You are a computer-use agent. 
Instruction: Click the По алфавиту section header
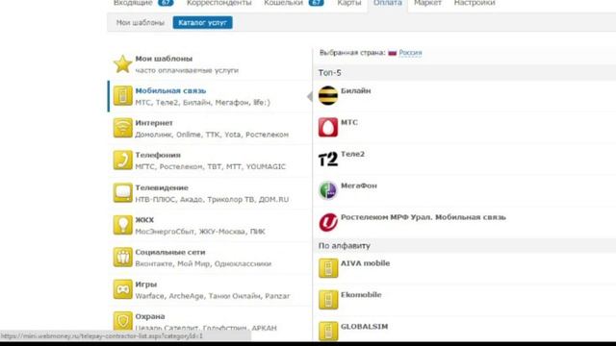[345, 246]
